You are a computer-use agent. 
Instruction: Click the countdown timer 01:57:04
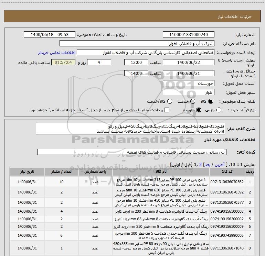pyautogui.click(x=63, y=62)
